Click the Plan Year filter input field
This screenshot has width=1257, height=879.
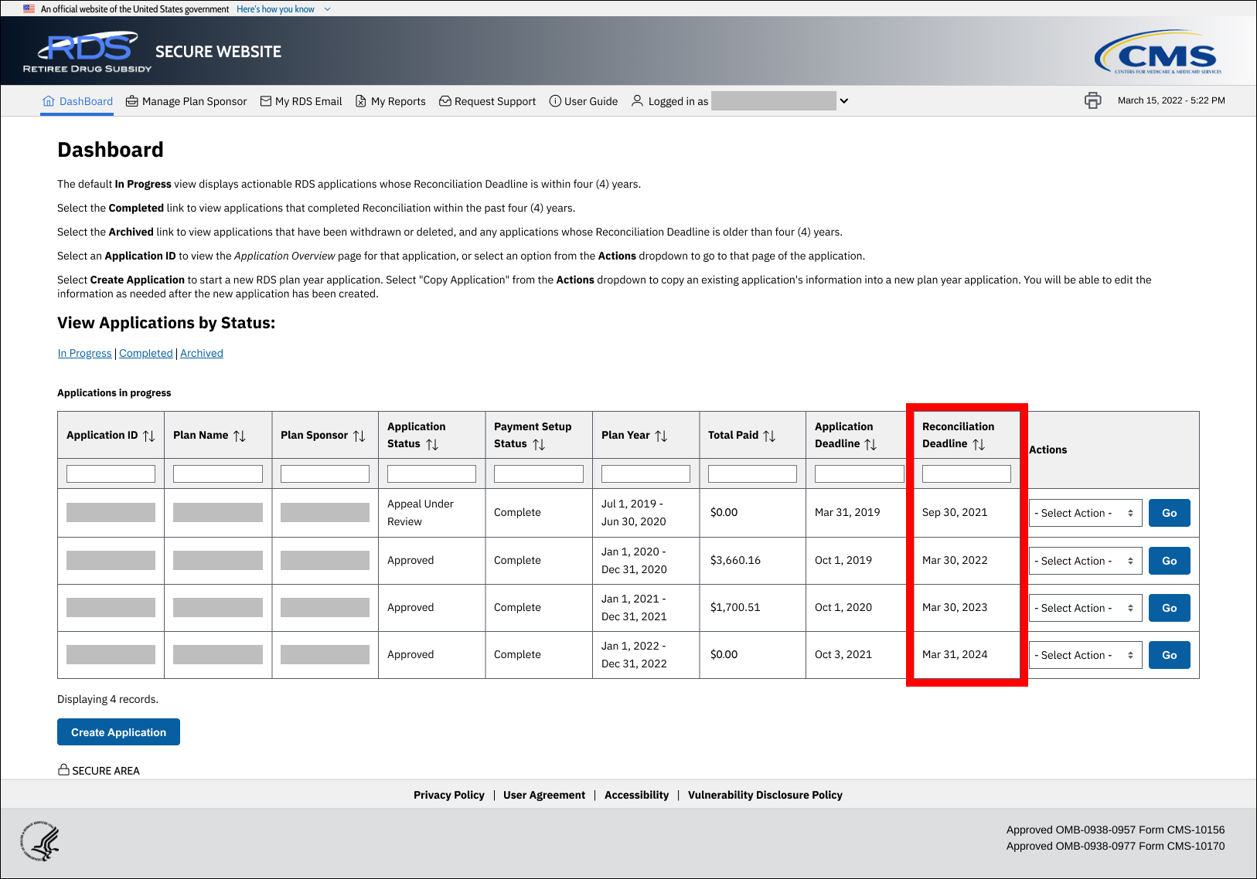tap(646, 473)
